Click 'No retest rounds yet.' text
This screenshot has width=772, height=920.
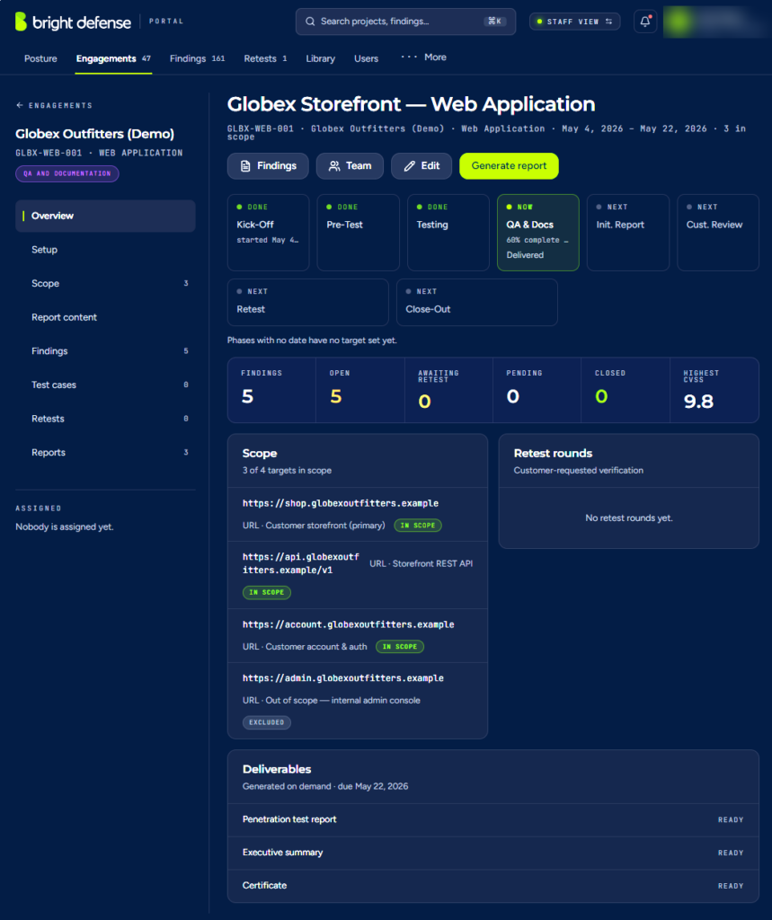click(x=629, y=518)
